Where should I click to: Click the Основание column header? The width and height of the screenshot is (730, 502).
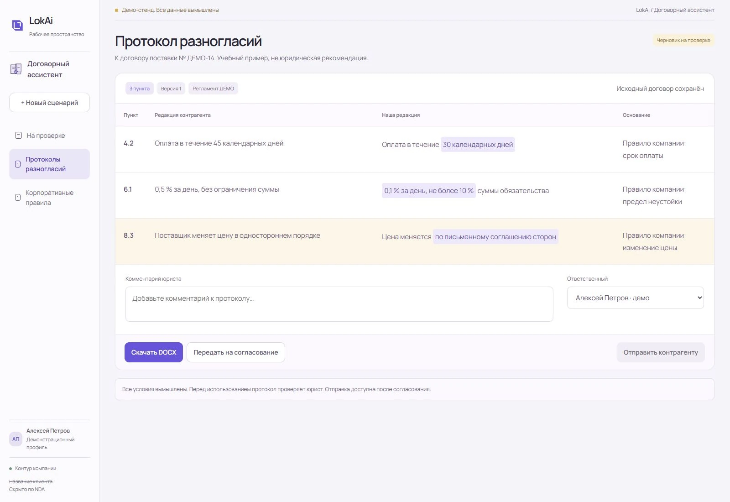point(636,115)
